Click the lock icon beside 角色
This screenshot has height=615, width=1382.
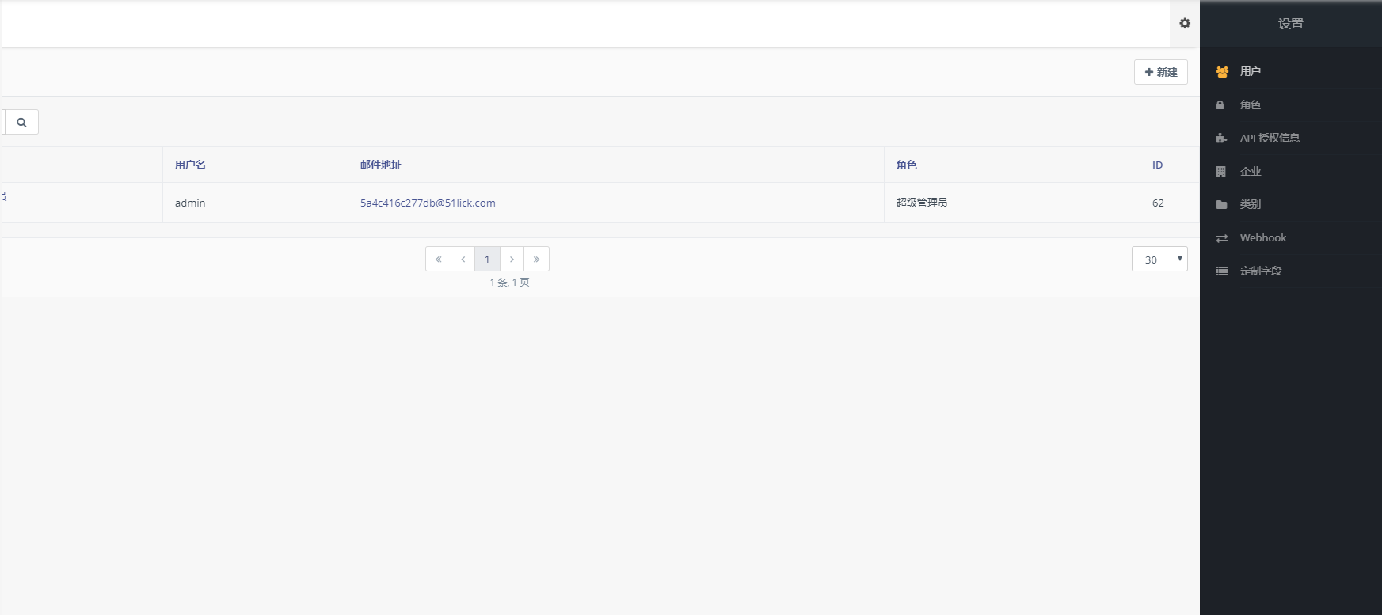point(1220,105)
